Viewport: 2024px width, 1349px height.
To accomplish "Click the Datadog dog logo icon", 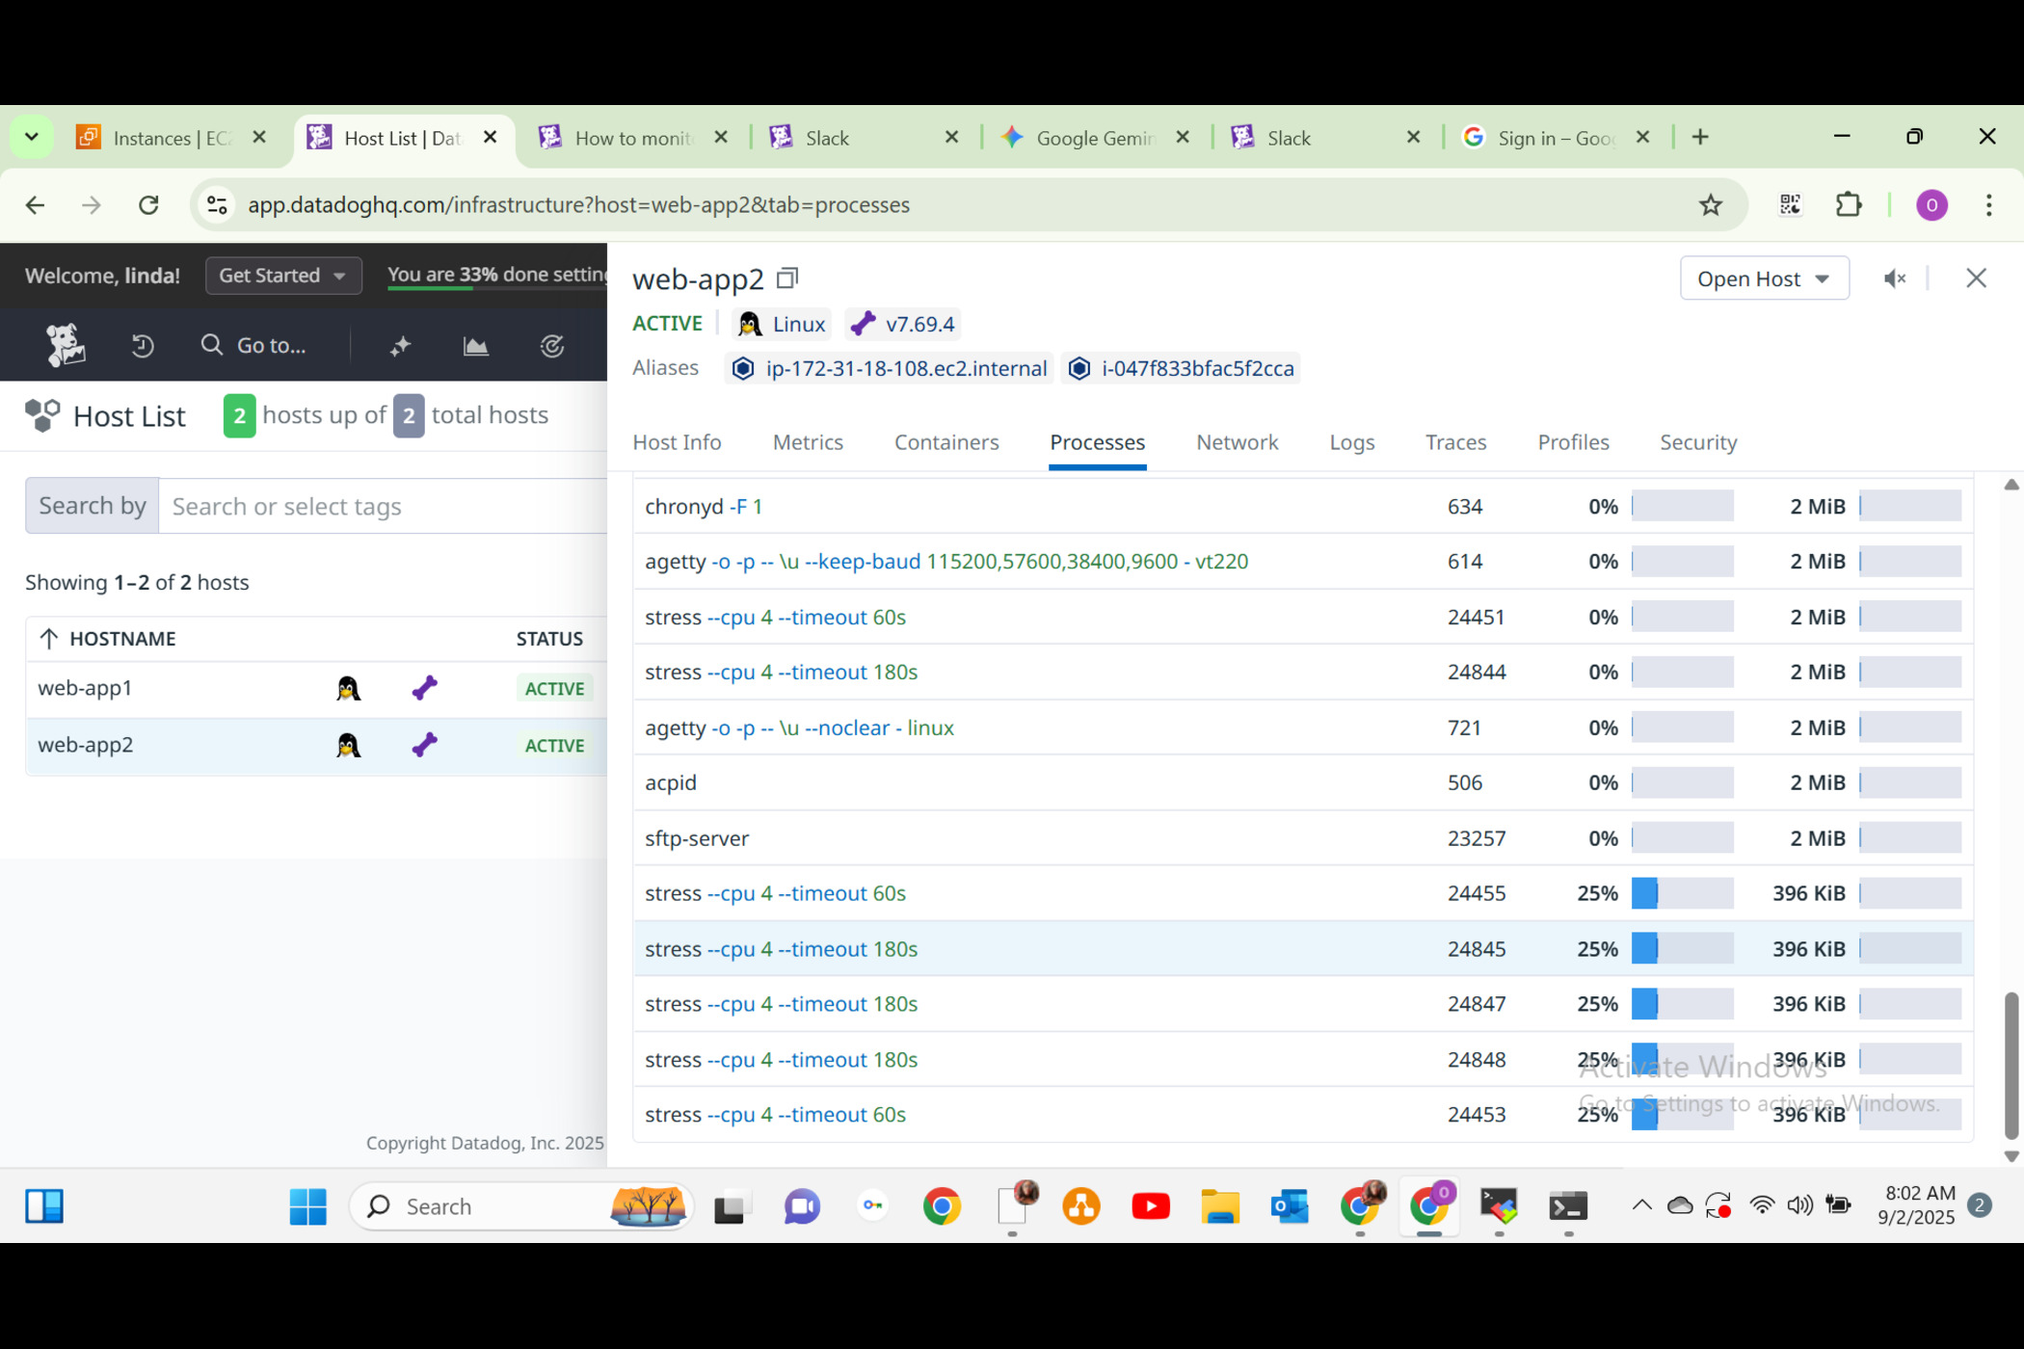I will click(x=66, y=345).
